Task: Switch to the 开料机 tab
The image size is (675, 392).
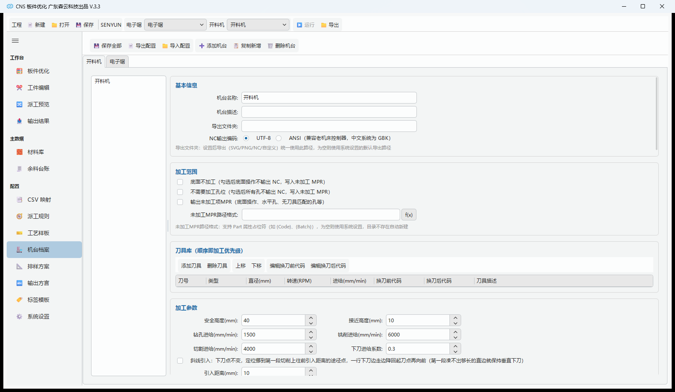Action: (x=94, y=61)
